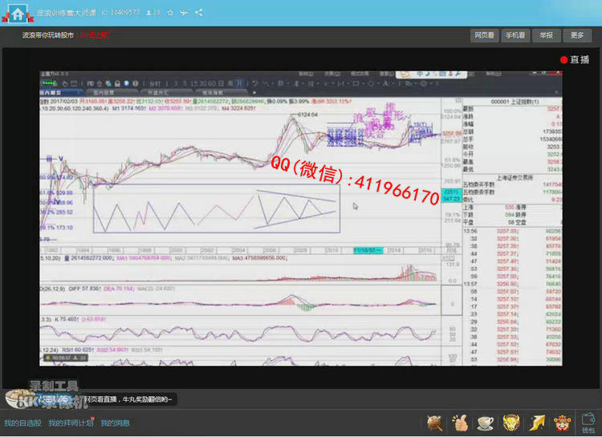Click the 举报 report button
Screen dimensions: 602x437
pyautogui.click(x=546, y=35)
